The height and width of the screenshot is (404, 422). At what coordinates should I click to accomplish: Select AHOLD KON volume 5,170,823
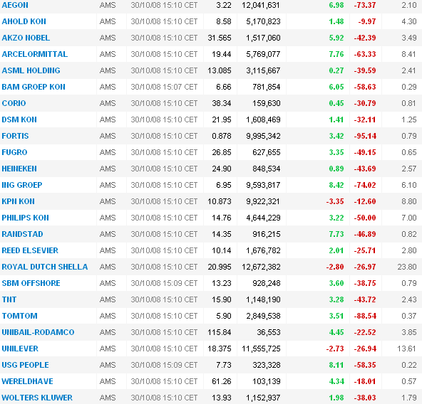tap(263, 21)
